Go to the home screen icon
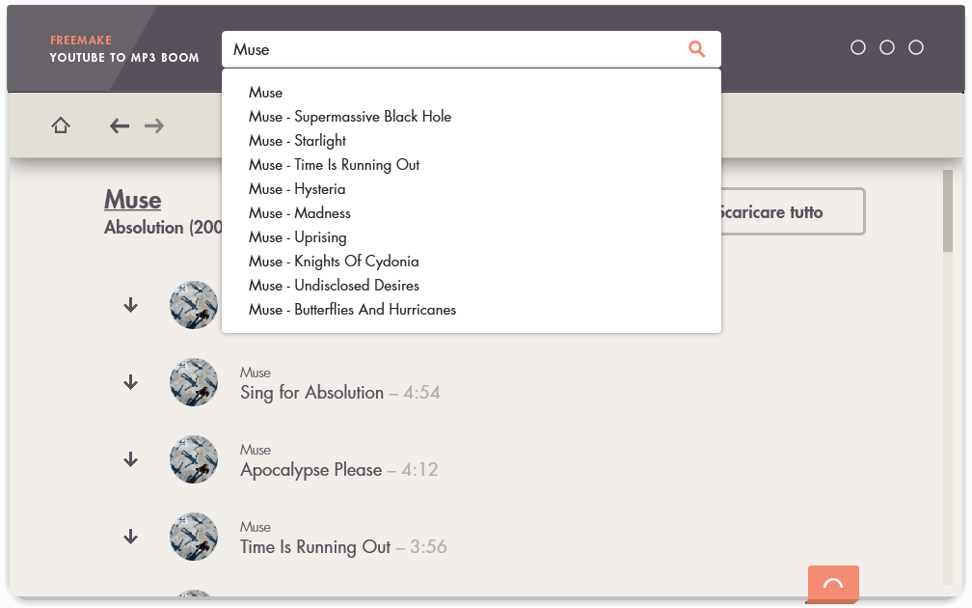This screenshot has height=608, width=972. [61, 125]
